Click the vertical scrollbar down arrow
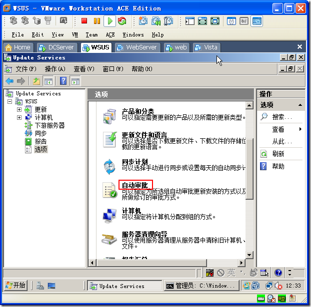This screenshot has height=307, width=311. (249, 255)
